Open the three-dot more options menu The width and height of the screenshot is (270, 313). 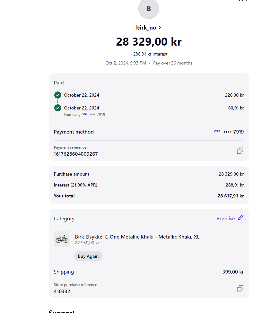click(x=243, y=1)
